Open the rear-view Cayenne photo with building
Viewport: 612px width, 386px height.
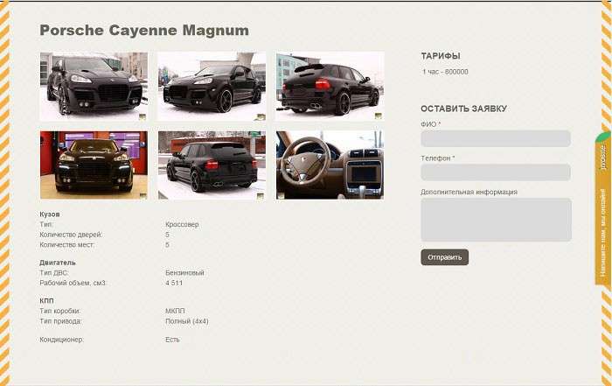[330, 87]
